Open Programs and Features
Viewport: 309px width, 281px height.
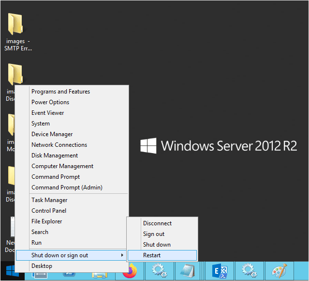coord(72,92)
